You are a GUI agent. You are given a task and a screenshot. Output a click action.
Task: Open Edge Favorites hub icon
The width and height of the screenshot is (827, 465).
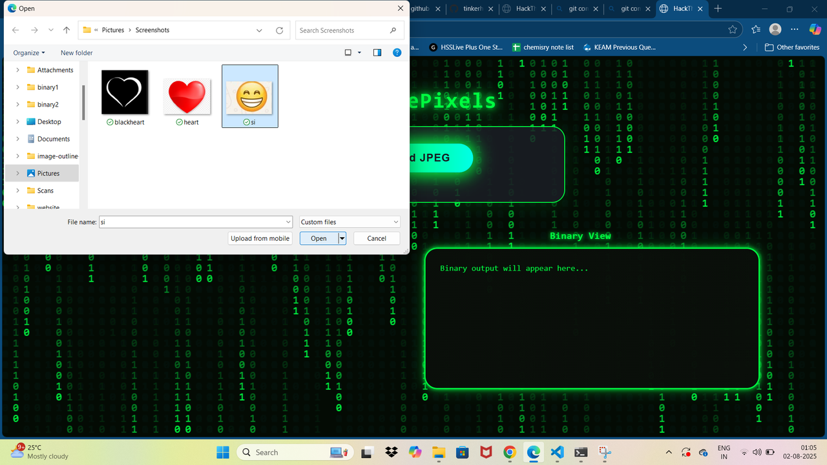click(x=756, y=29)
